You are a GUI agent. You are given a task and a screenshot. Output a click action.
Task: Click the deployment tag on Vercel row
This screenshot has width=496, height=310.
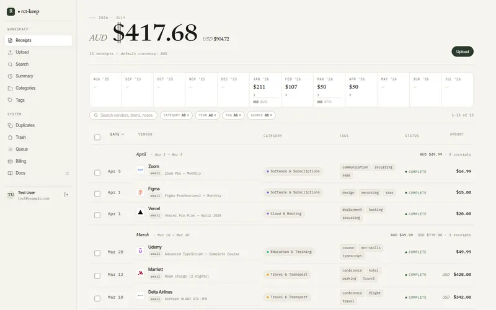pos(352,210)
